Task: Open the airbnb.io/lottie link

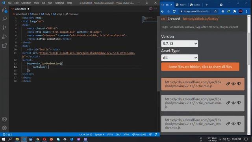Action: (200, 19)
